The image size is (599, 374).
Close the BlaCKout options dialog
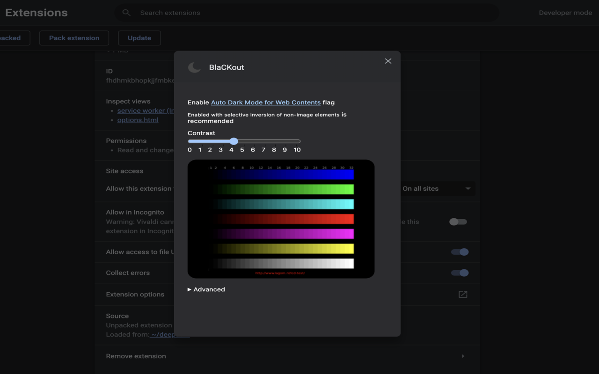tap(388, 61)
